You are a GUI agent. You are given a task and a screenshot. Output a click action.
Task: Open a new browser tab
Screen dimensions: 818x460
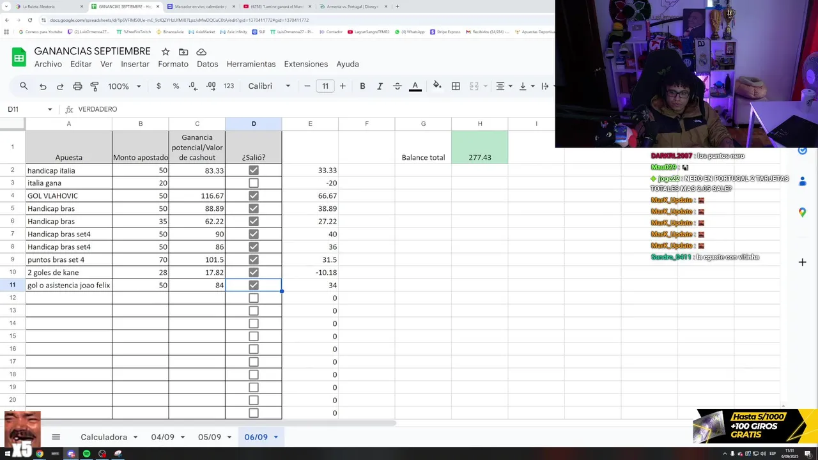397,6
